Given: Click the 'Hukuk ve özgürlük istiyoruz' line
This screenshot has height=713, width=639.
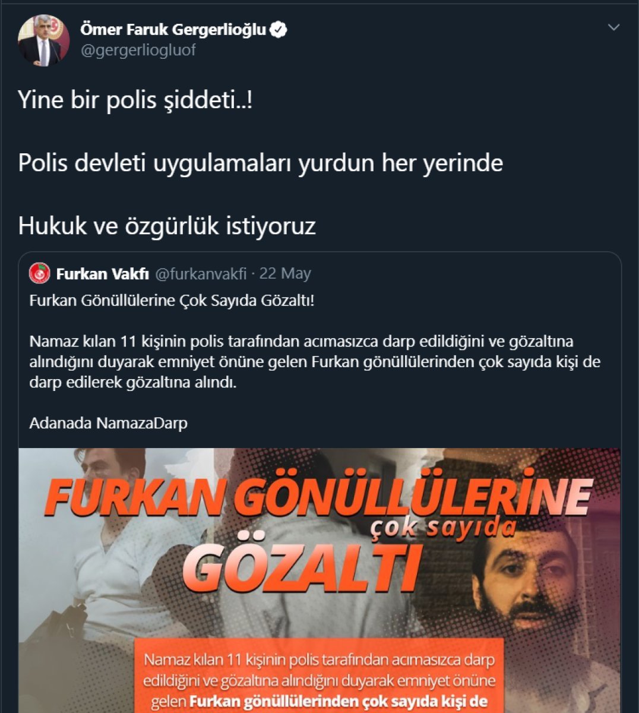Looking at the screenshot, I should pos(167,226).
